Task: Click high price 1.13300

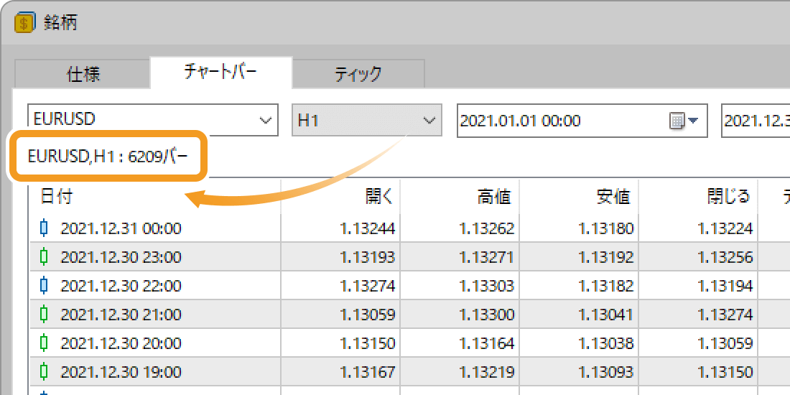Action: (487, 315)
